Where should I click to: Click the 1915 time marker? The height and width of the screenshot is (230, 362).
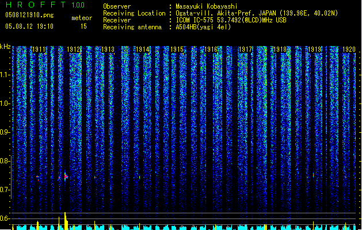point(177,49)
